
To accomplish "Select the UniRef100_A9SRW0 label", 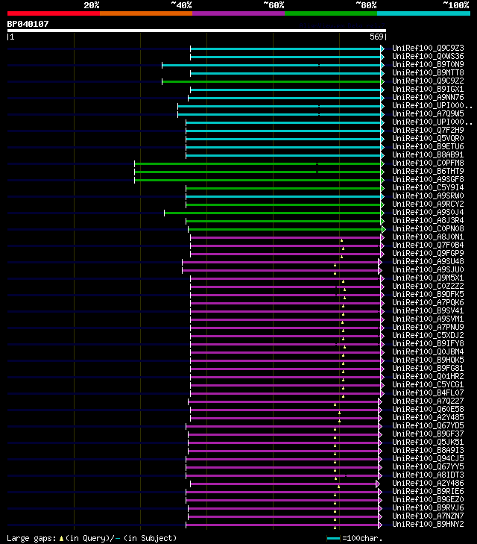I will pos(428,196).
